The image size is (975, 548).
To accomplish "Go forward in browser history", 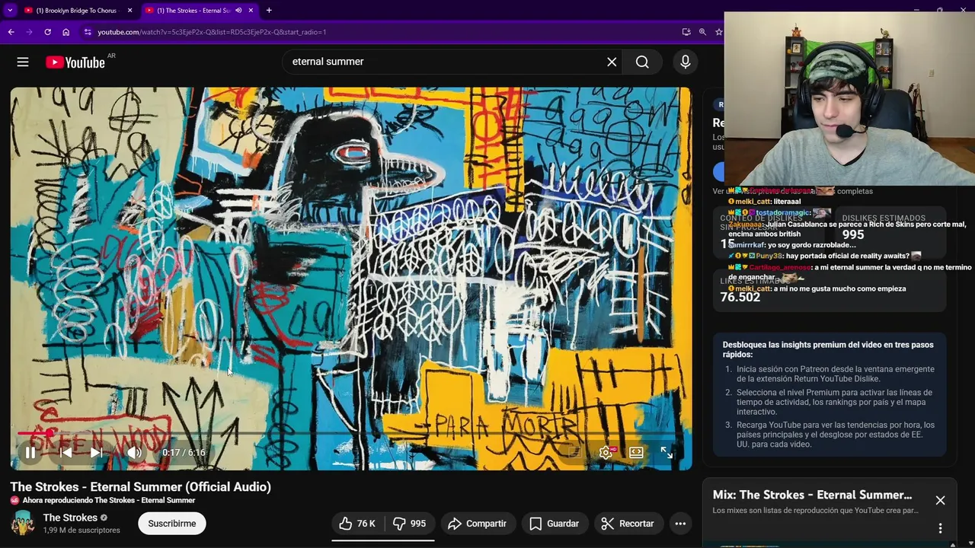I will 29,32.
